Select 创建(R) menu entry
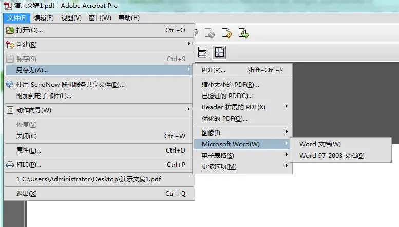The height and width of the screenshot is (227, 399). point(100,45)
